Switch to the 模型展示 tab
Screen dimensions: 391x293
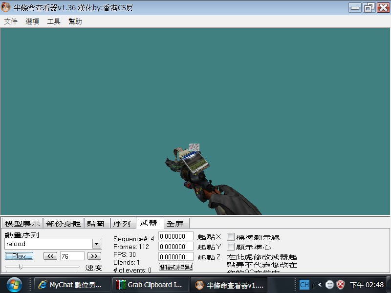pos(22,224)
